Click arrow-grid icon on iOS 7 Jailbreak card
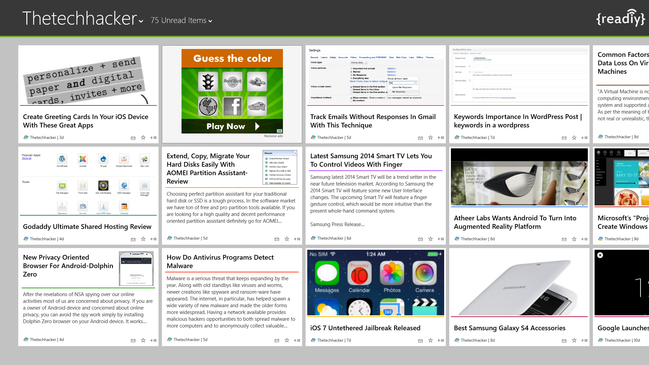 [441, 340]
